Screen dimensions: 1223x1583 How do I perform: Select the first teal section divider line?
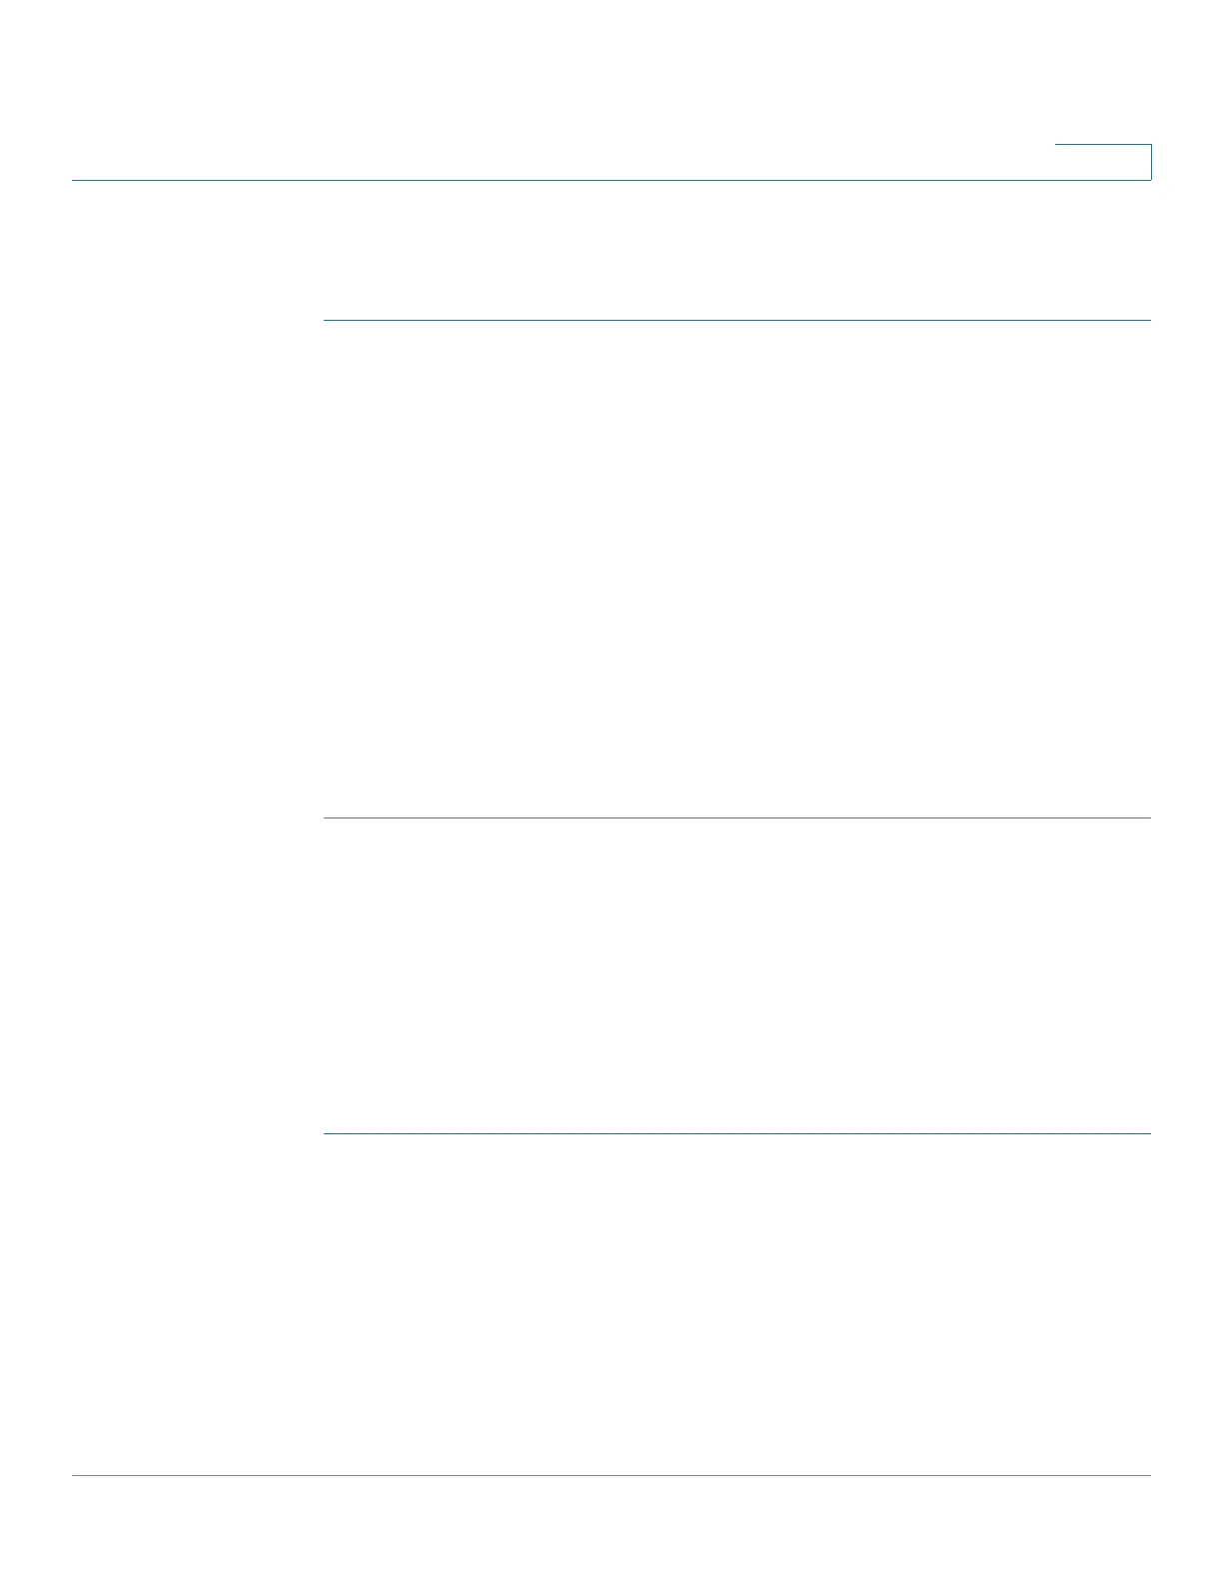point(737,320)
